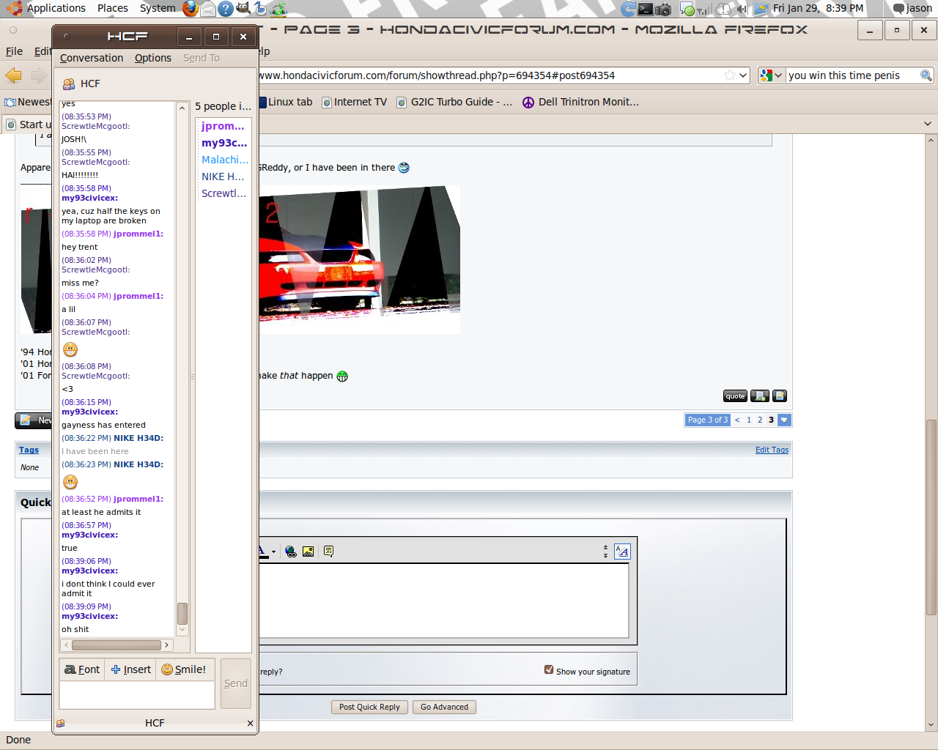Open the search engine selector dropdown
Screen dimensions: 938x750
click(x=771, y=75)
